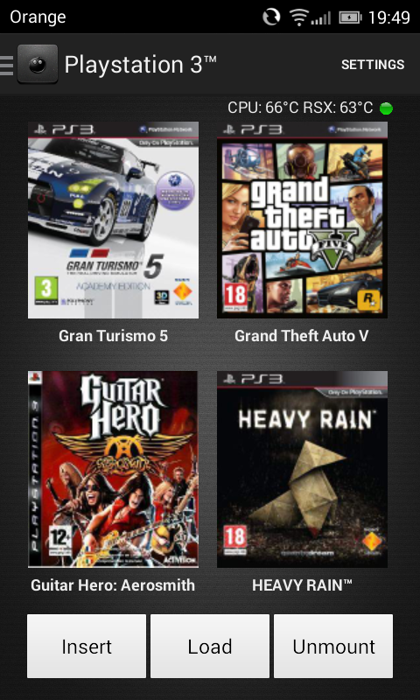Tap the Playstation 3 title text
Viewport: 420px width, 700px height.
click(141, 65)
